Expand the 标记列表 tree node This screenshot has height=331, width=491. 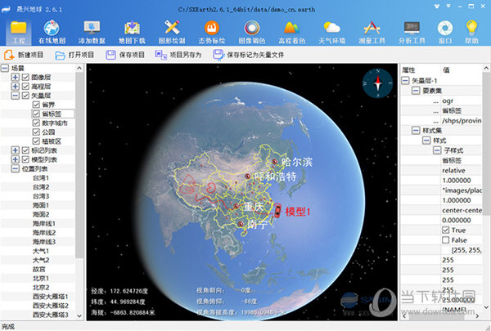(x=15, y=150)
